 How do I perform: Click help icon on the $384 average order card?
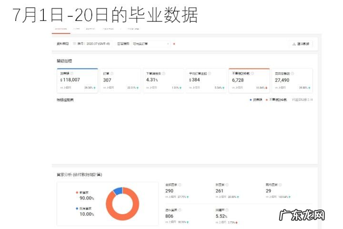tap(209, 73)
